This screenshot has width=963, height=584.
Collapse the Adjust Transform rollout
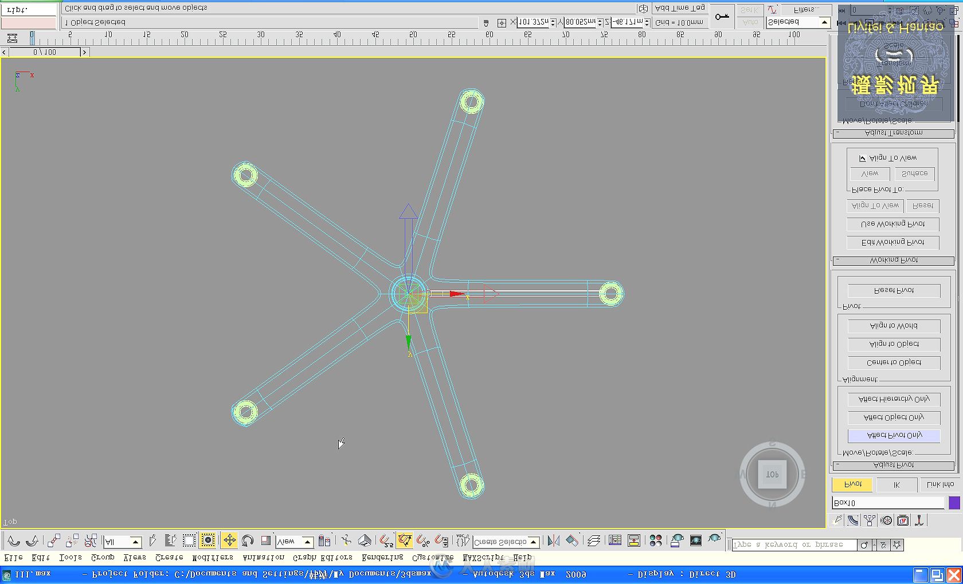[x=893, y=133]
